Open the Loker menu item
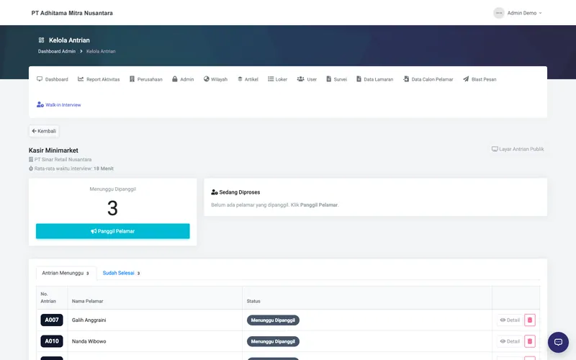The image size is (576, 360). (x=278, y=79)
